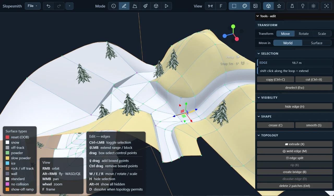Click the fit-width view icon beside View
This screenshot has height=196, width=334.
(210, 6)
